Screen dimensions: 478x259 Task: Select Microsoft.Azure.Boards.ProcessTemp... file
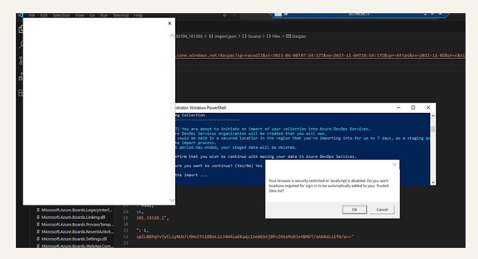click(x=75, y=224)
